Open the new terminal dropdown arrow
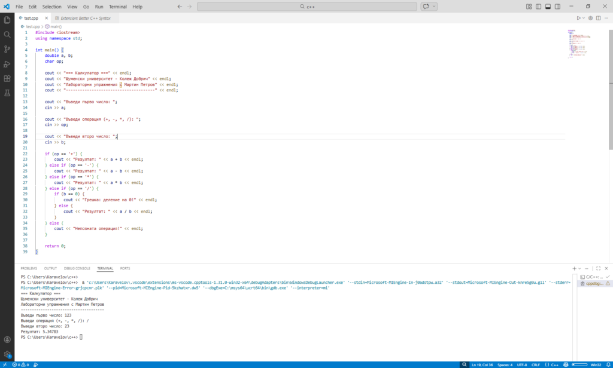 coord(579,268)
